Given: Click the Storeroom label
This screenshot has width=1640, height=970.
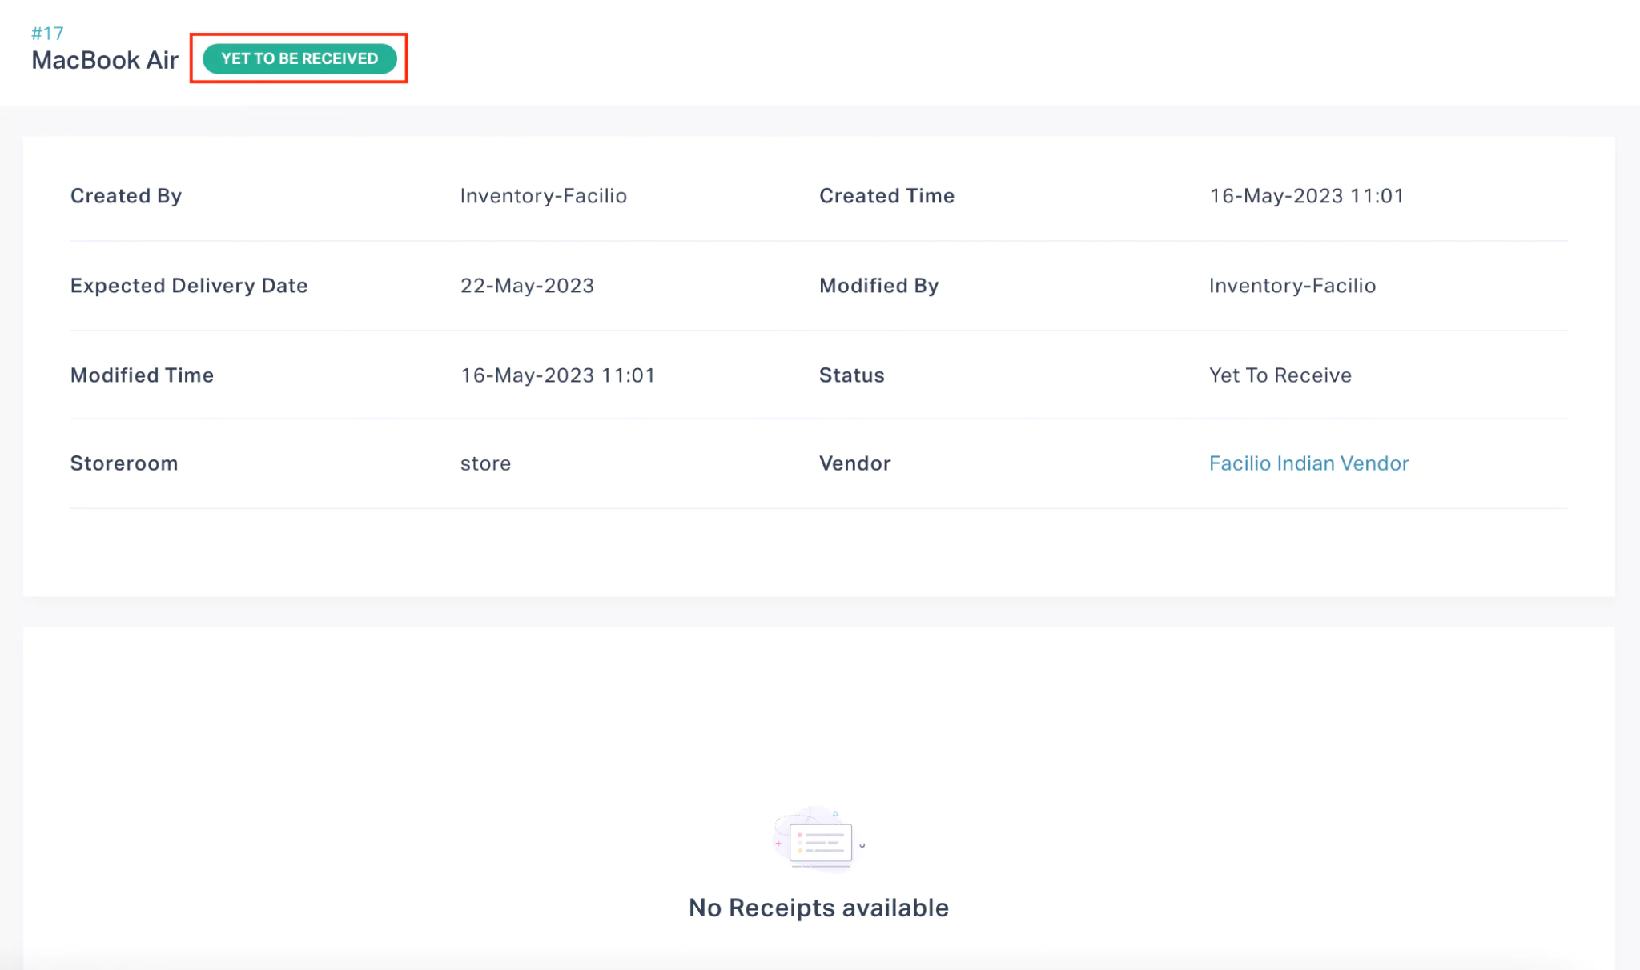Looking at the screenshot, I should point(124,463).
